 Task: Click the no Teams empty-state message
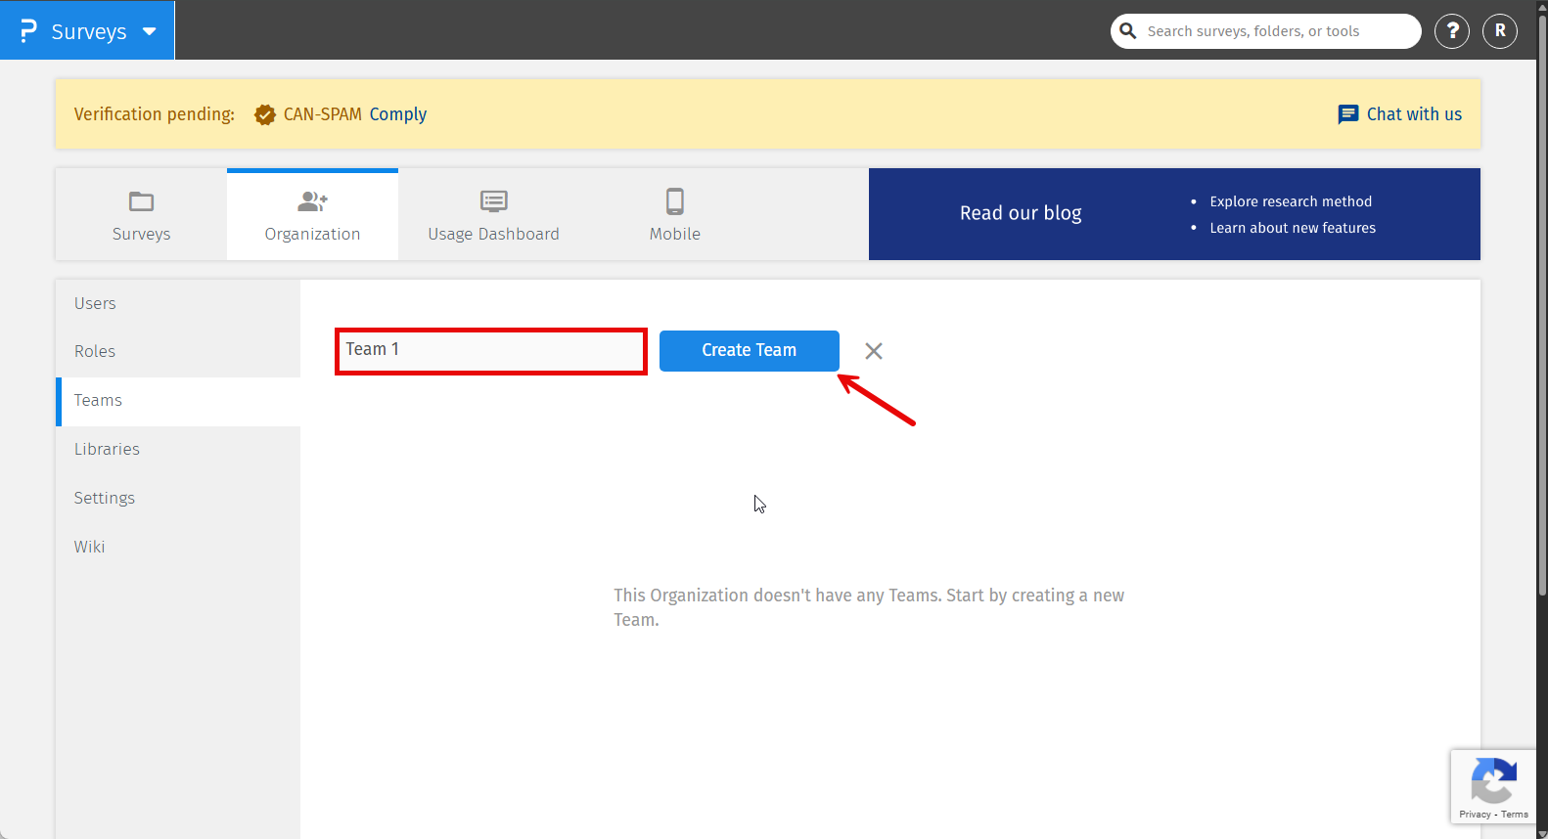tap(869, 607)
